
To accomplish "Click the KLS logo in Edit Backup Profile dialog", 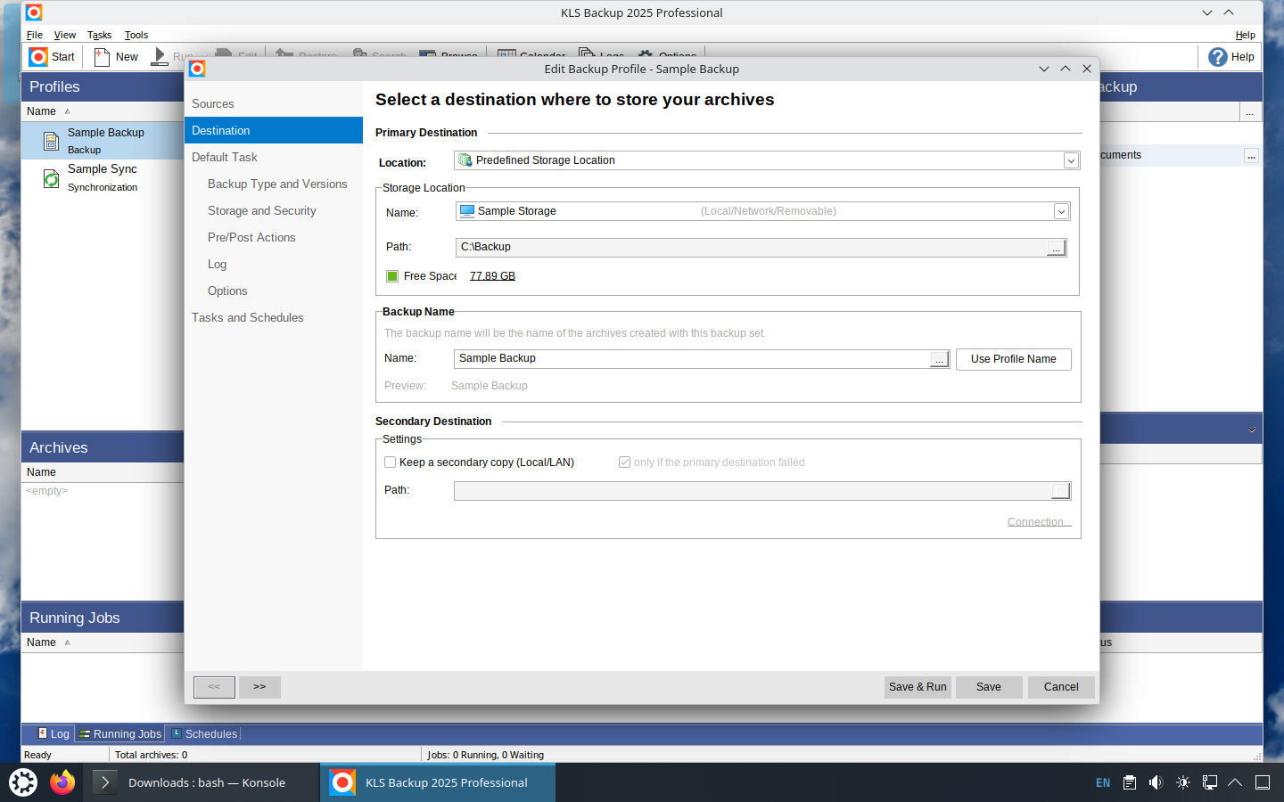I will (197, 69).
